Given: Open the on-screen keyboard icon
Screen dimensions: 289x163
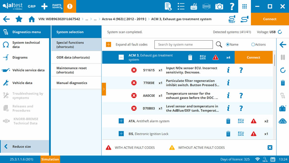Looking at the screenshot, I should (194, 6).
